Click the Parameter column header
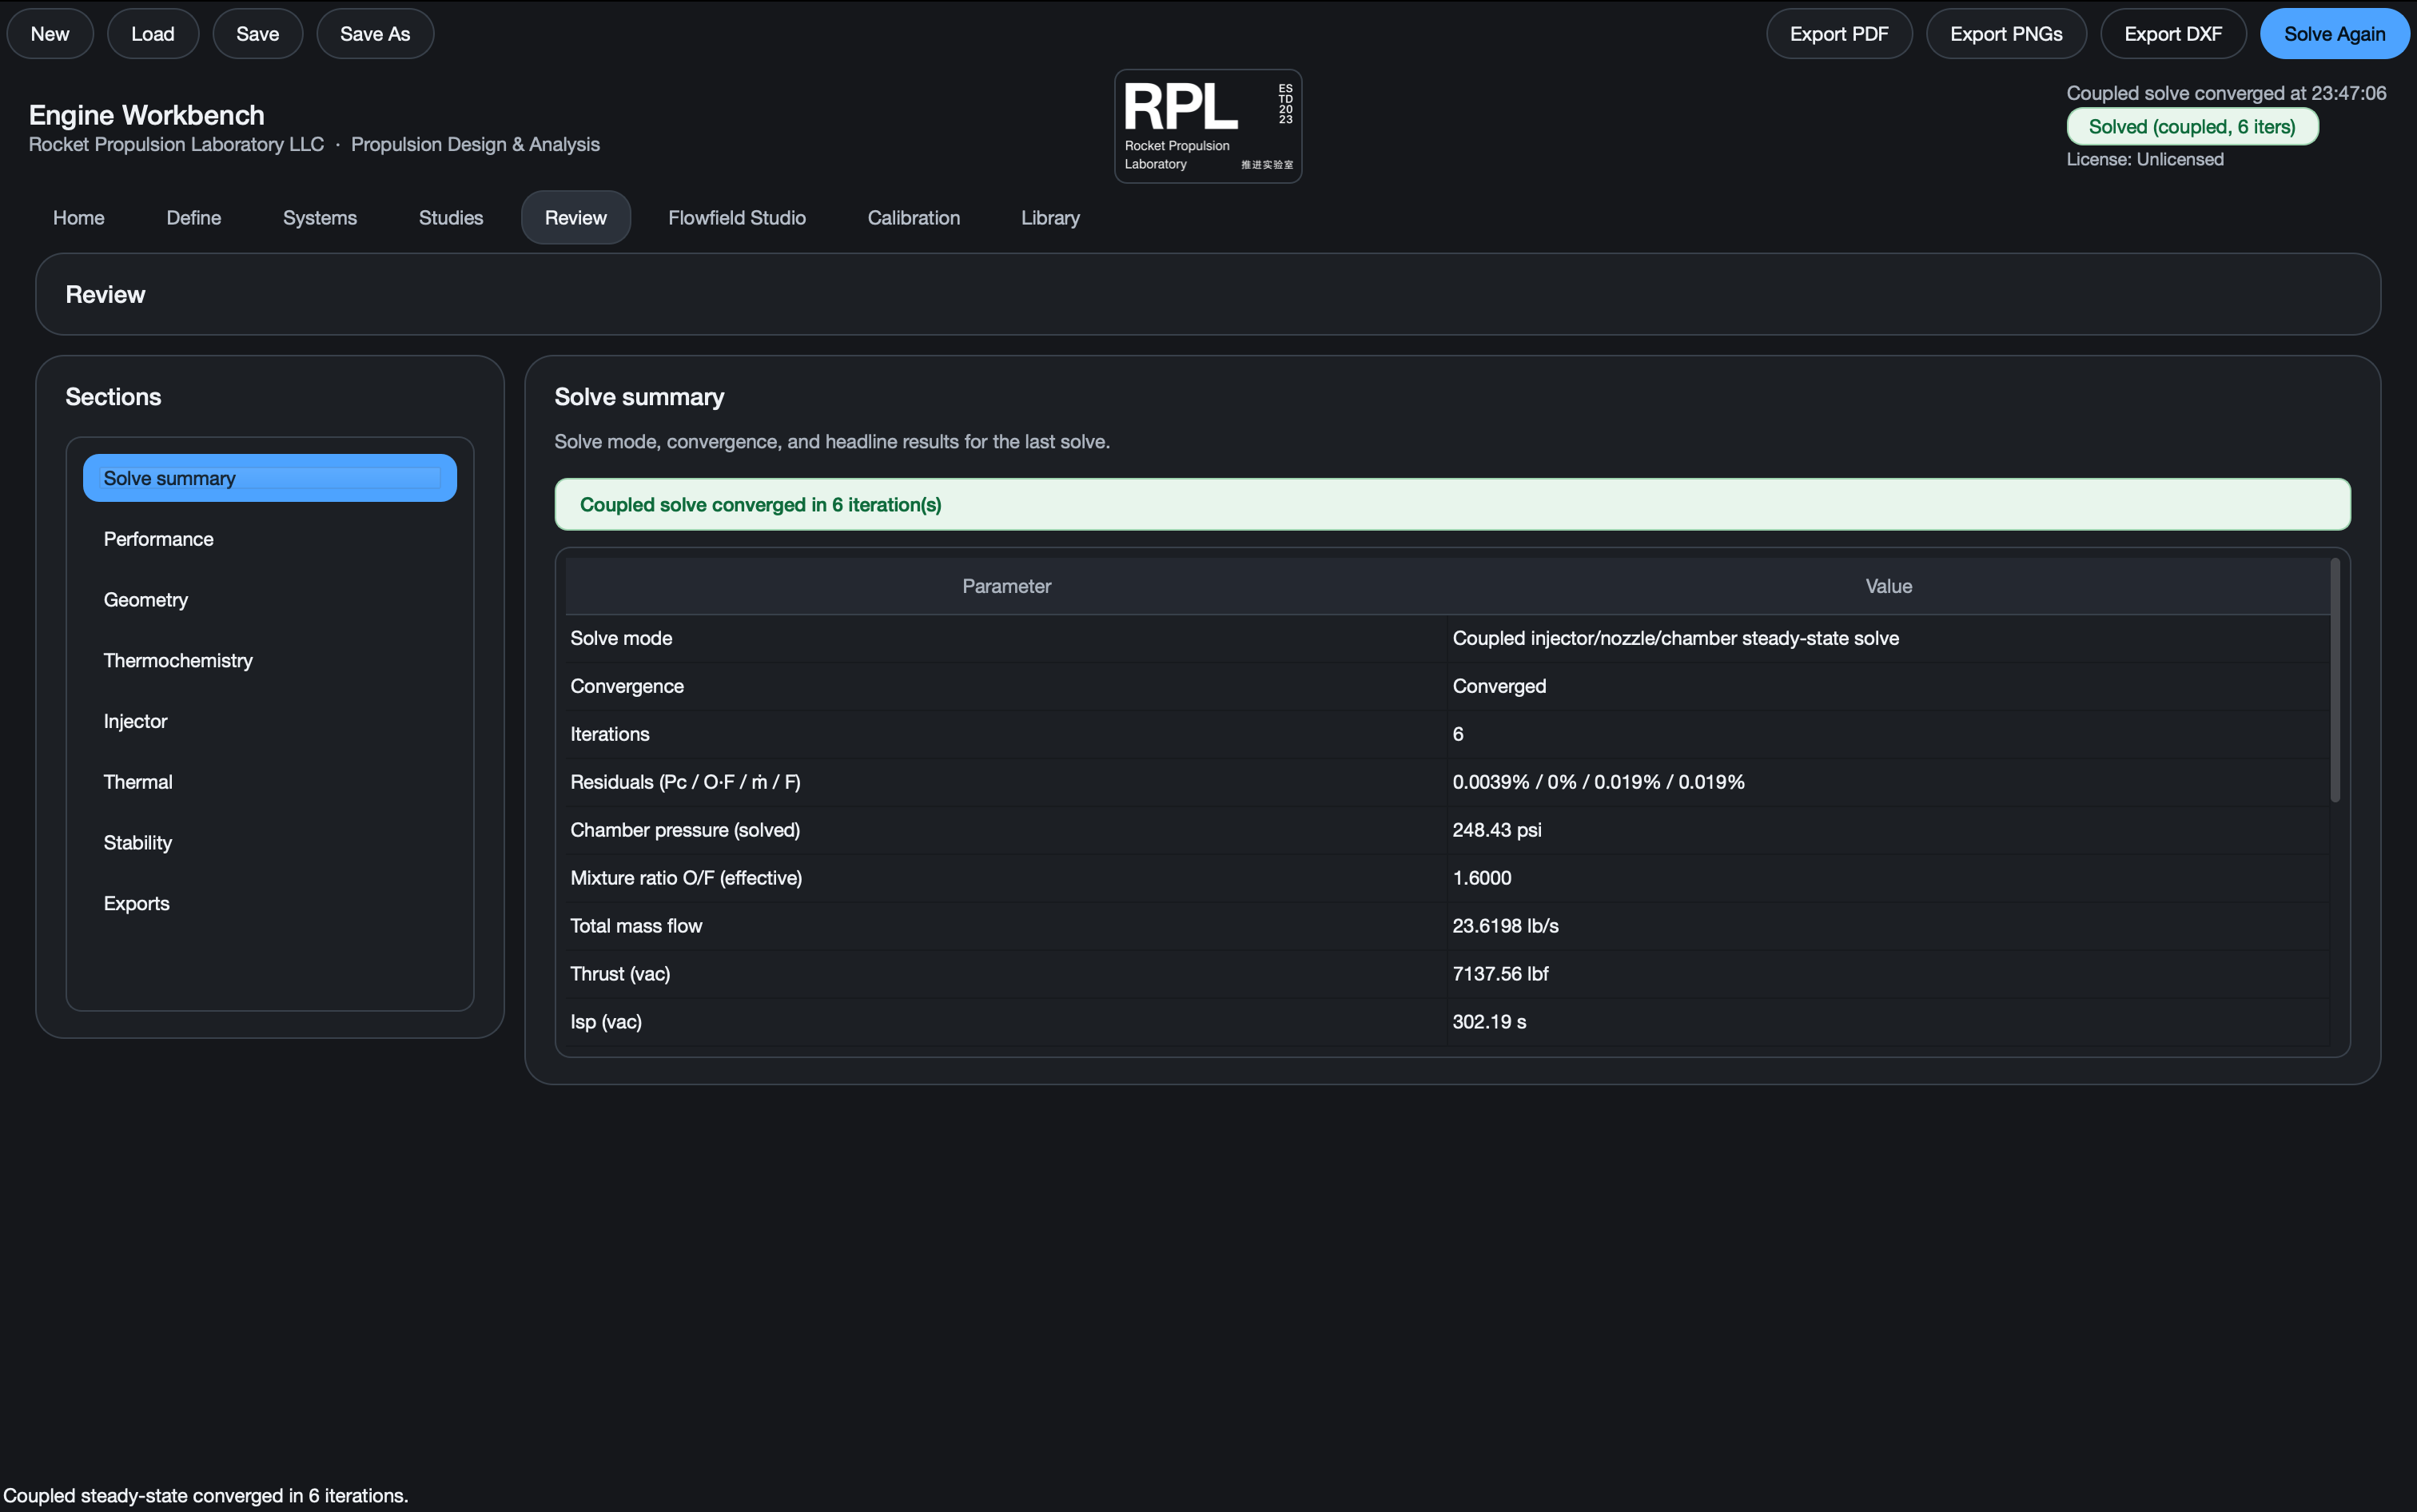The height and width of the screenshot is (1512, 2417). tap(1006, 586)
